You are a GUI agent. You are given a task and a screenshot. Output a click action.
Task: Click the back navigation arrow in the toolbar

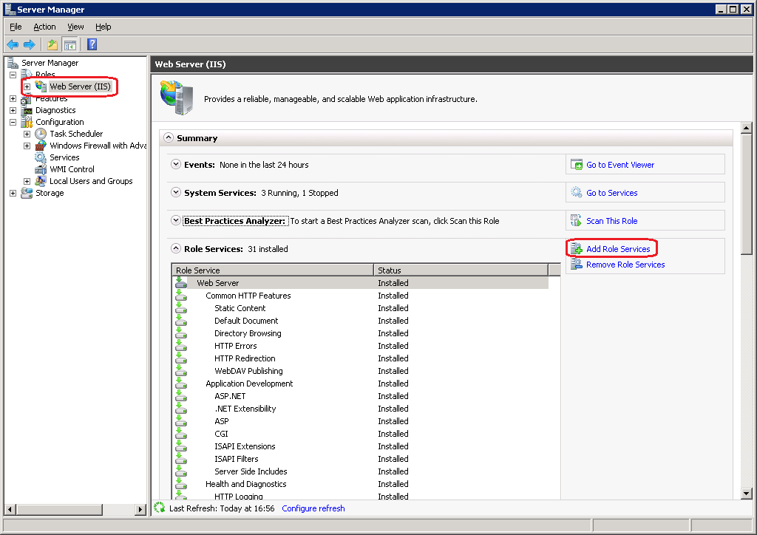click(13, 44)
